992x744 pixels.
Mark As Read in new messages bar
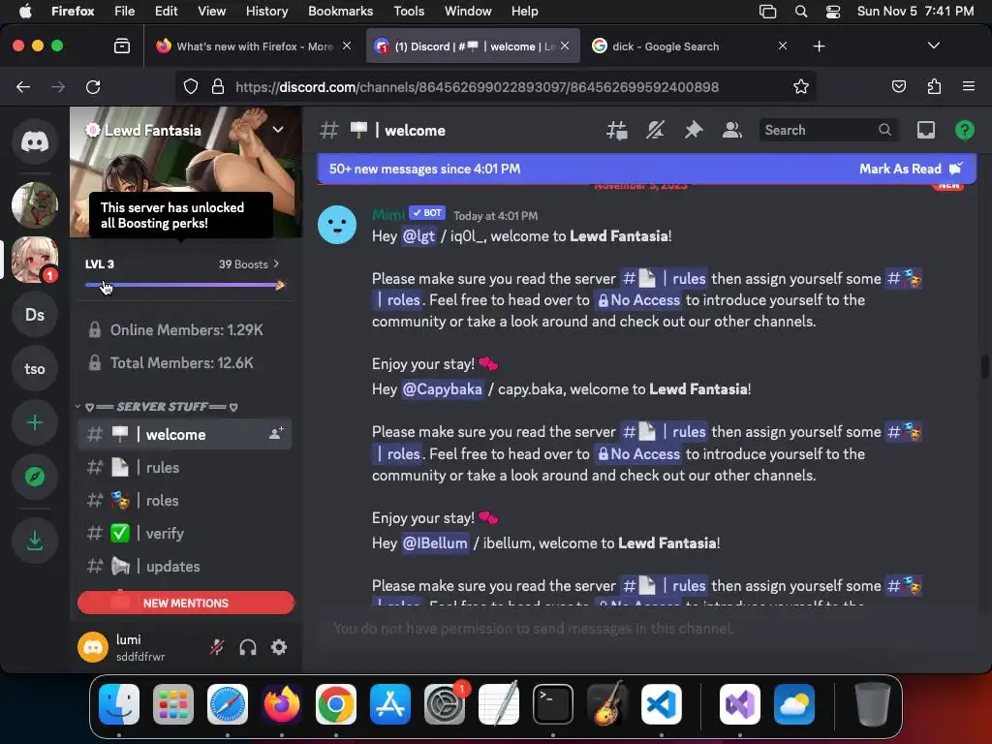911,169
